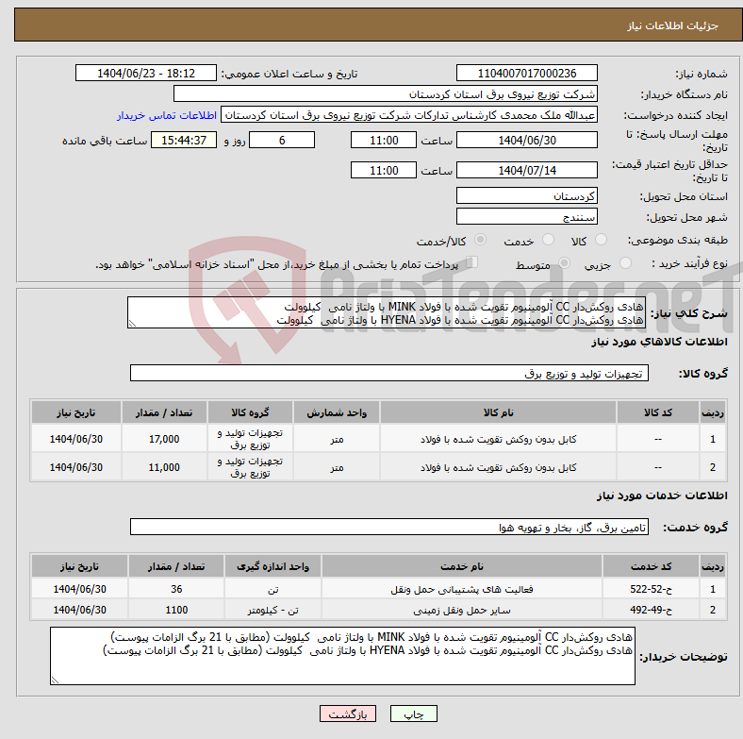743x739 pixels.
Task: Select the جزیی purchase type radio
Action: [x=625, y=262]
